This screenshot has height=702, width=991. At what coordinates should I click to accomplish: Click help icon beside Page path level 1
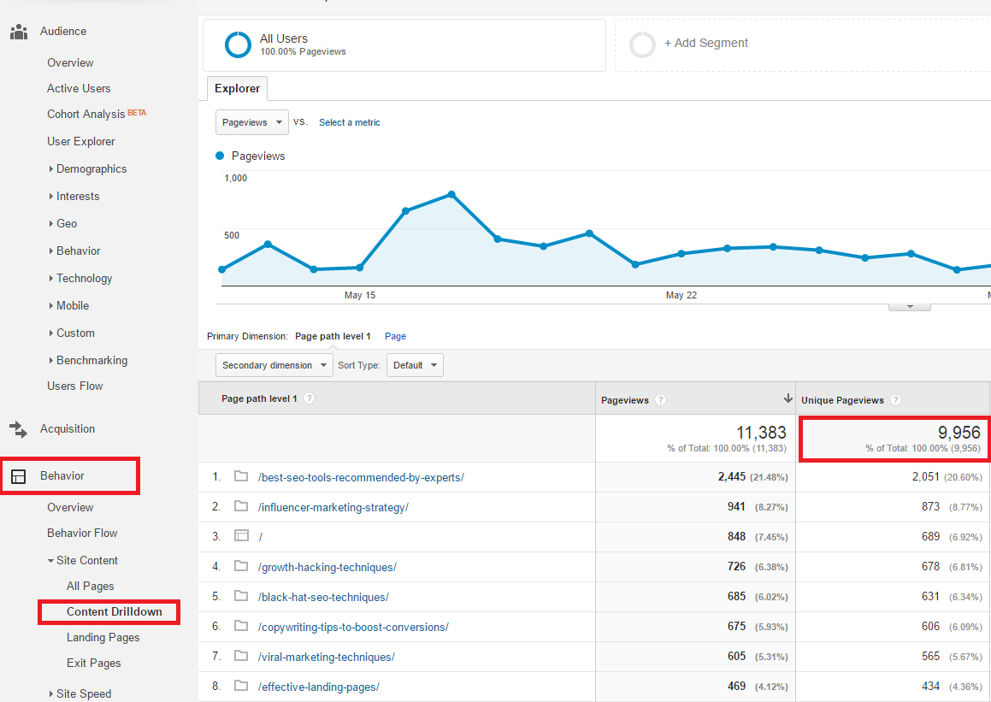pos(310,398)
